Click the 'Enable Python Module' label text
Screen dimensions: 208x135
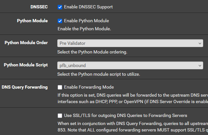(86, 21)
